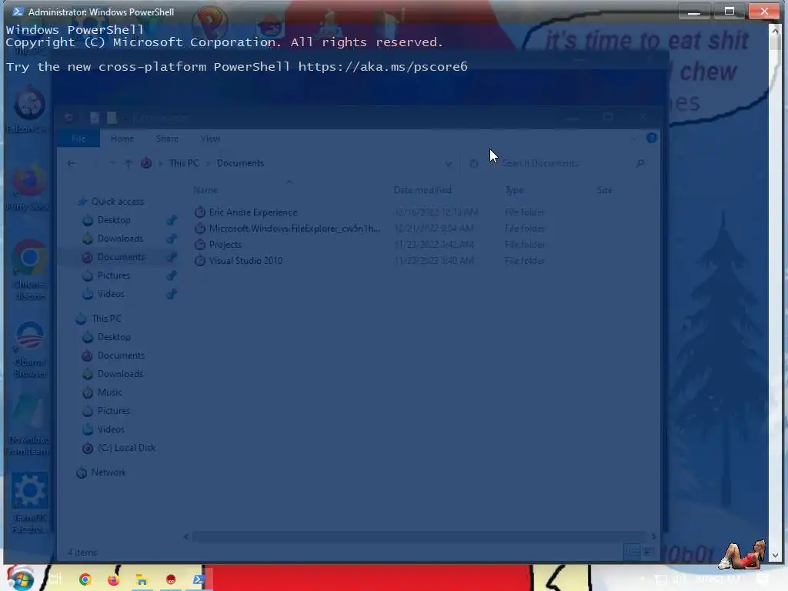Screen dimensions: 788x591
Task: Open the action center notification icon
Action: pos(763,579)
